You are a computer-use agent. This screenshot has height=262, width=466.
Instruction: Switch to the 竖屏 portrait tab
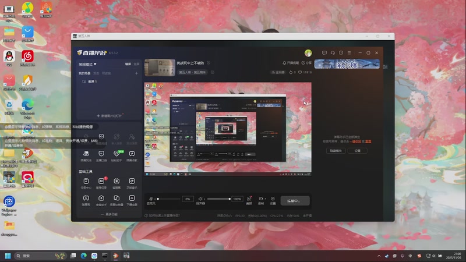tap(136, 64)
